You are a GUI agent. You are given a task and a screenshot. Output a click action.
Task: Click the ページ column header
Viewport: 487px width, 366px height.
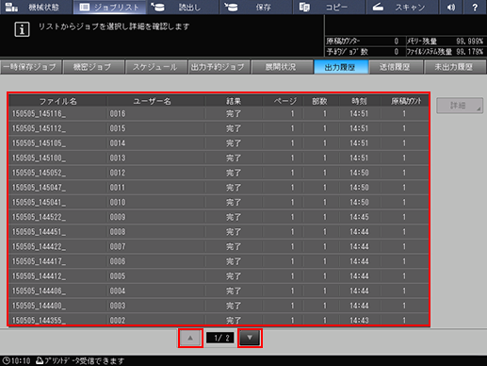(284, 101)
